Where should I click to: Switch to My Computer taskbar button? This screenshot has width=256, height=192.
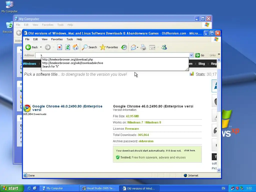[x=59, y=188]
